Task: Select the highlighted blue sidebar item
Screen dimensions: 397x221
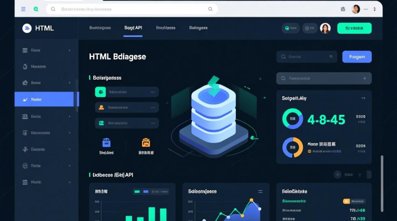Action: [x=44, y=99]
